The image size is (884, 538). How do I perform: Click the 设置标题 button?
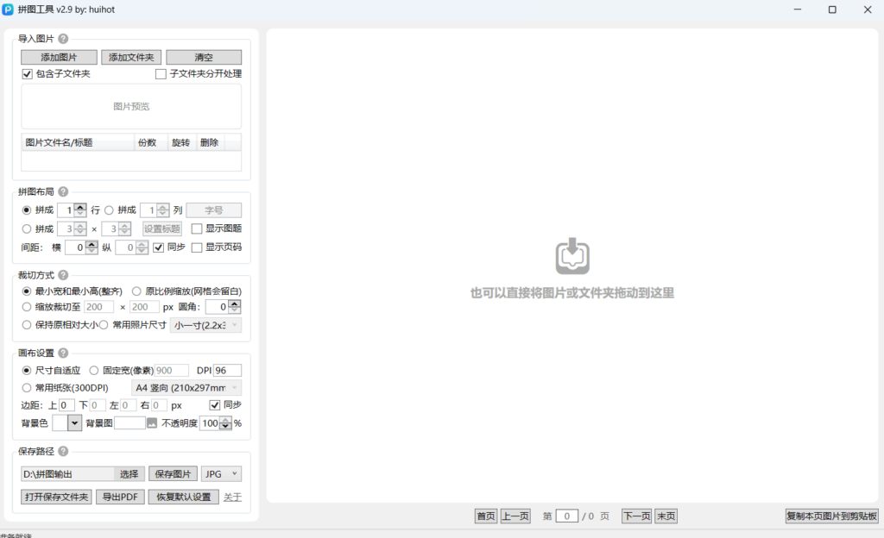point(161,228)
